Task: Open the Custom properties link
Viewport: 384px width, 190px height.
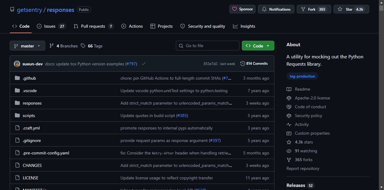Action: coord(308,133)
